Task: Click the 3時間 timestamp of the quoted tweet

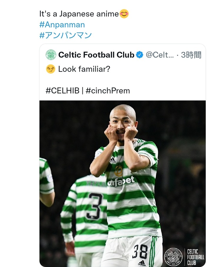Action: pyautogui.click(x=191, y=55)
